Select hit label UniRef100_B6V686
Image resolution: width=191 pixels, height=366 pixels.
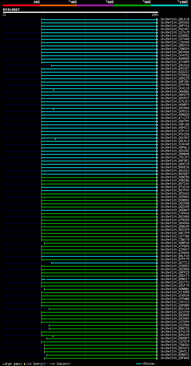pyautogui.click(x=175, y=52)
